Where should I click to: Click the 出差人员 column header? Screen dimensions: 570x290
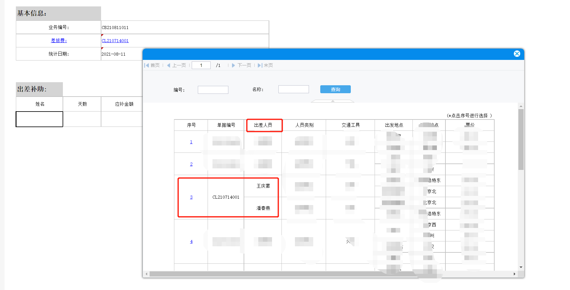pyautogui.click(x=263, y=125)
